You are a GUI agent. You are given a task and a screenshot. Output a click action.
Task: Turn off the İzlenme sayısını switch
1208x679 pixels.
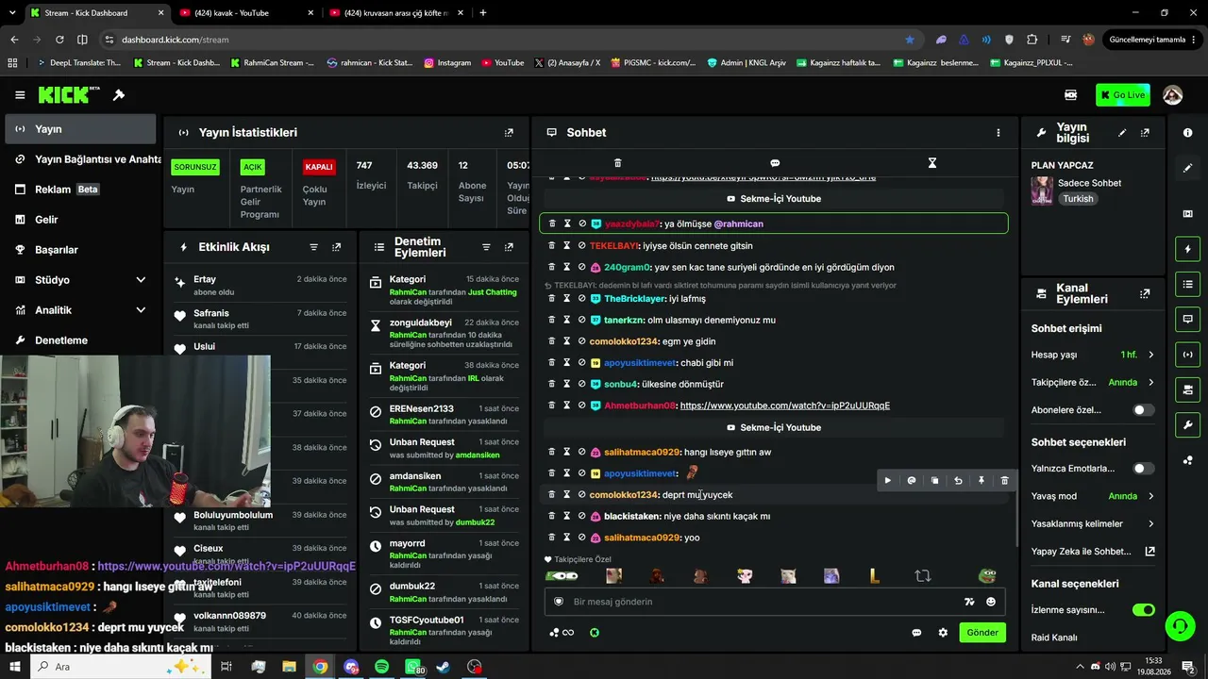point(1144,610)
